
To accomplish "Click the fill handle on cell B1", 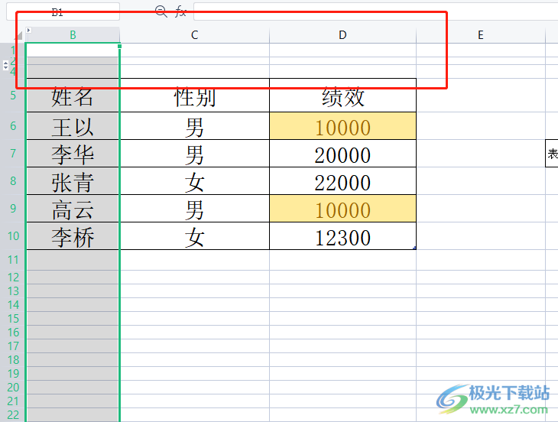I will [x=119, y=46].
